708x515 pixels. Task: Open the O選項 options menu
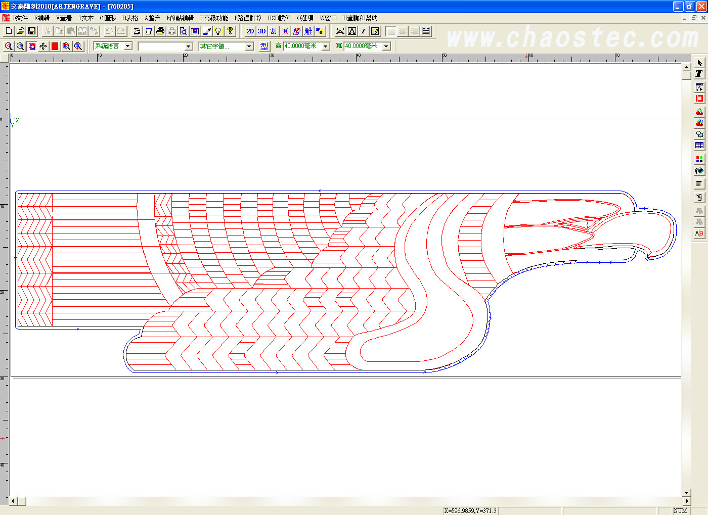coord(305,18)
